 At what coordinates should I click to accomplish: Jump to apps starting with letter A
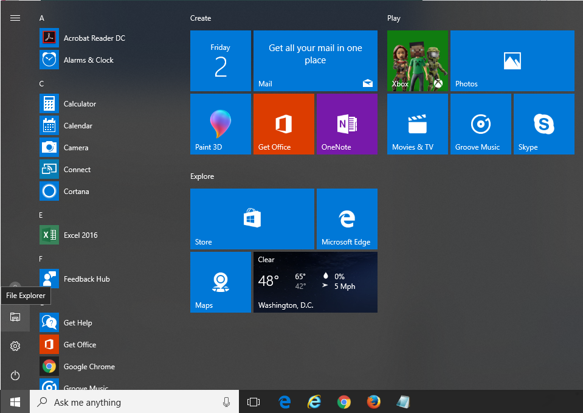[x=41, y=18]
